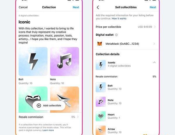This screenshot has height=135, width=175.
Task: Open the Learn more link
Action: 48,130
